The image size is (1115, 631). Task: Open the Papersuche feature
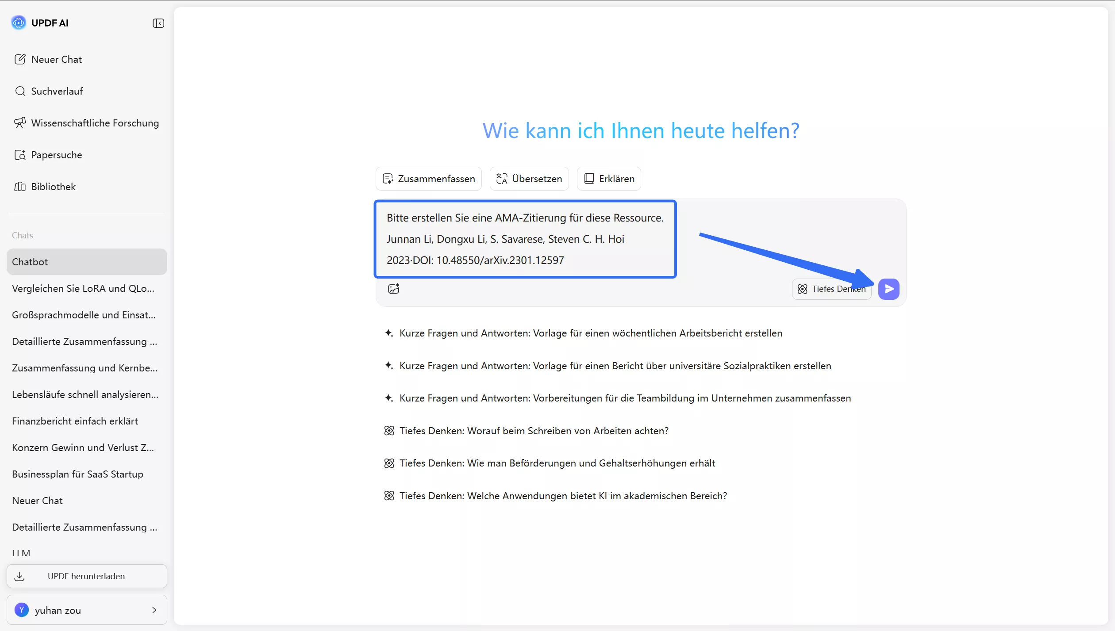(x=56, y=155)
